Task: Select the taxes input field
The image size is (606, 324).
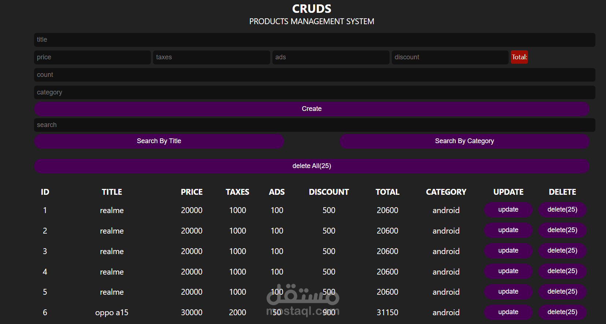Action: pos(212,57)
